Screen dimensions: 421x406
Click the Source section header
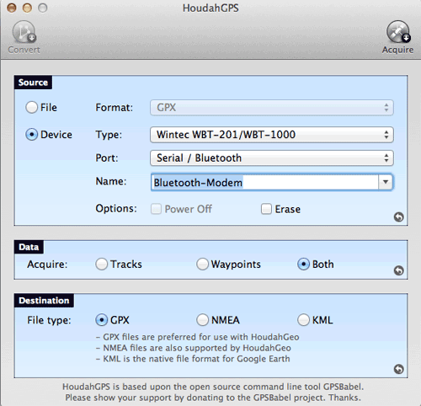pos(33,83)
